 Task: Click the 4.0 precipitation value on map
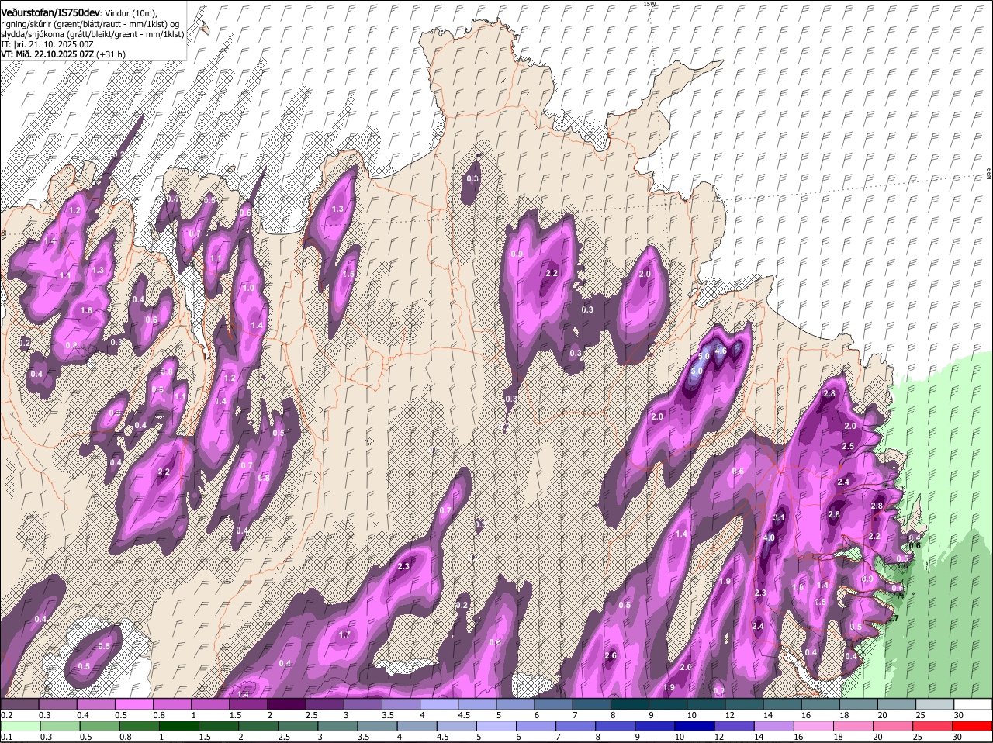click(769, 537)
